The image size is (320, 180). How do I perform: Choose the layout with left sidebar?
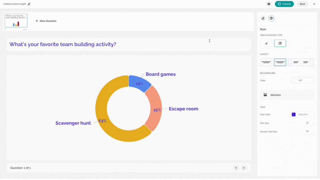click(294, 62)
